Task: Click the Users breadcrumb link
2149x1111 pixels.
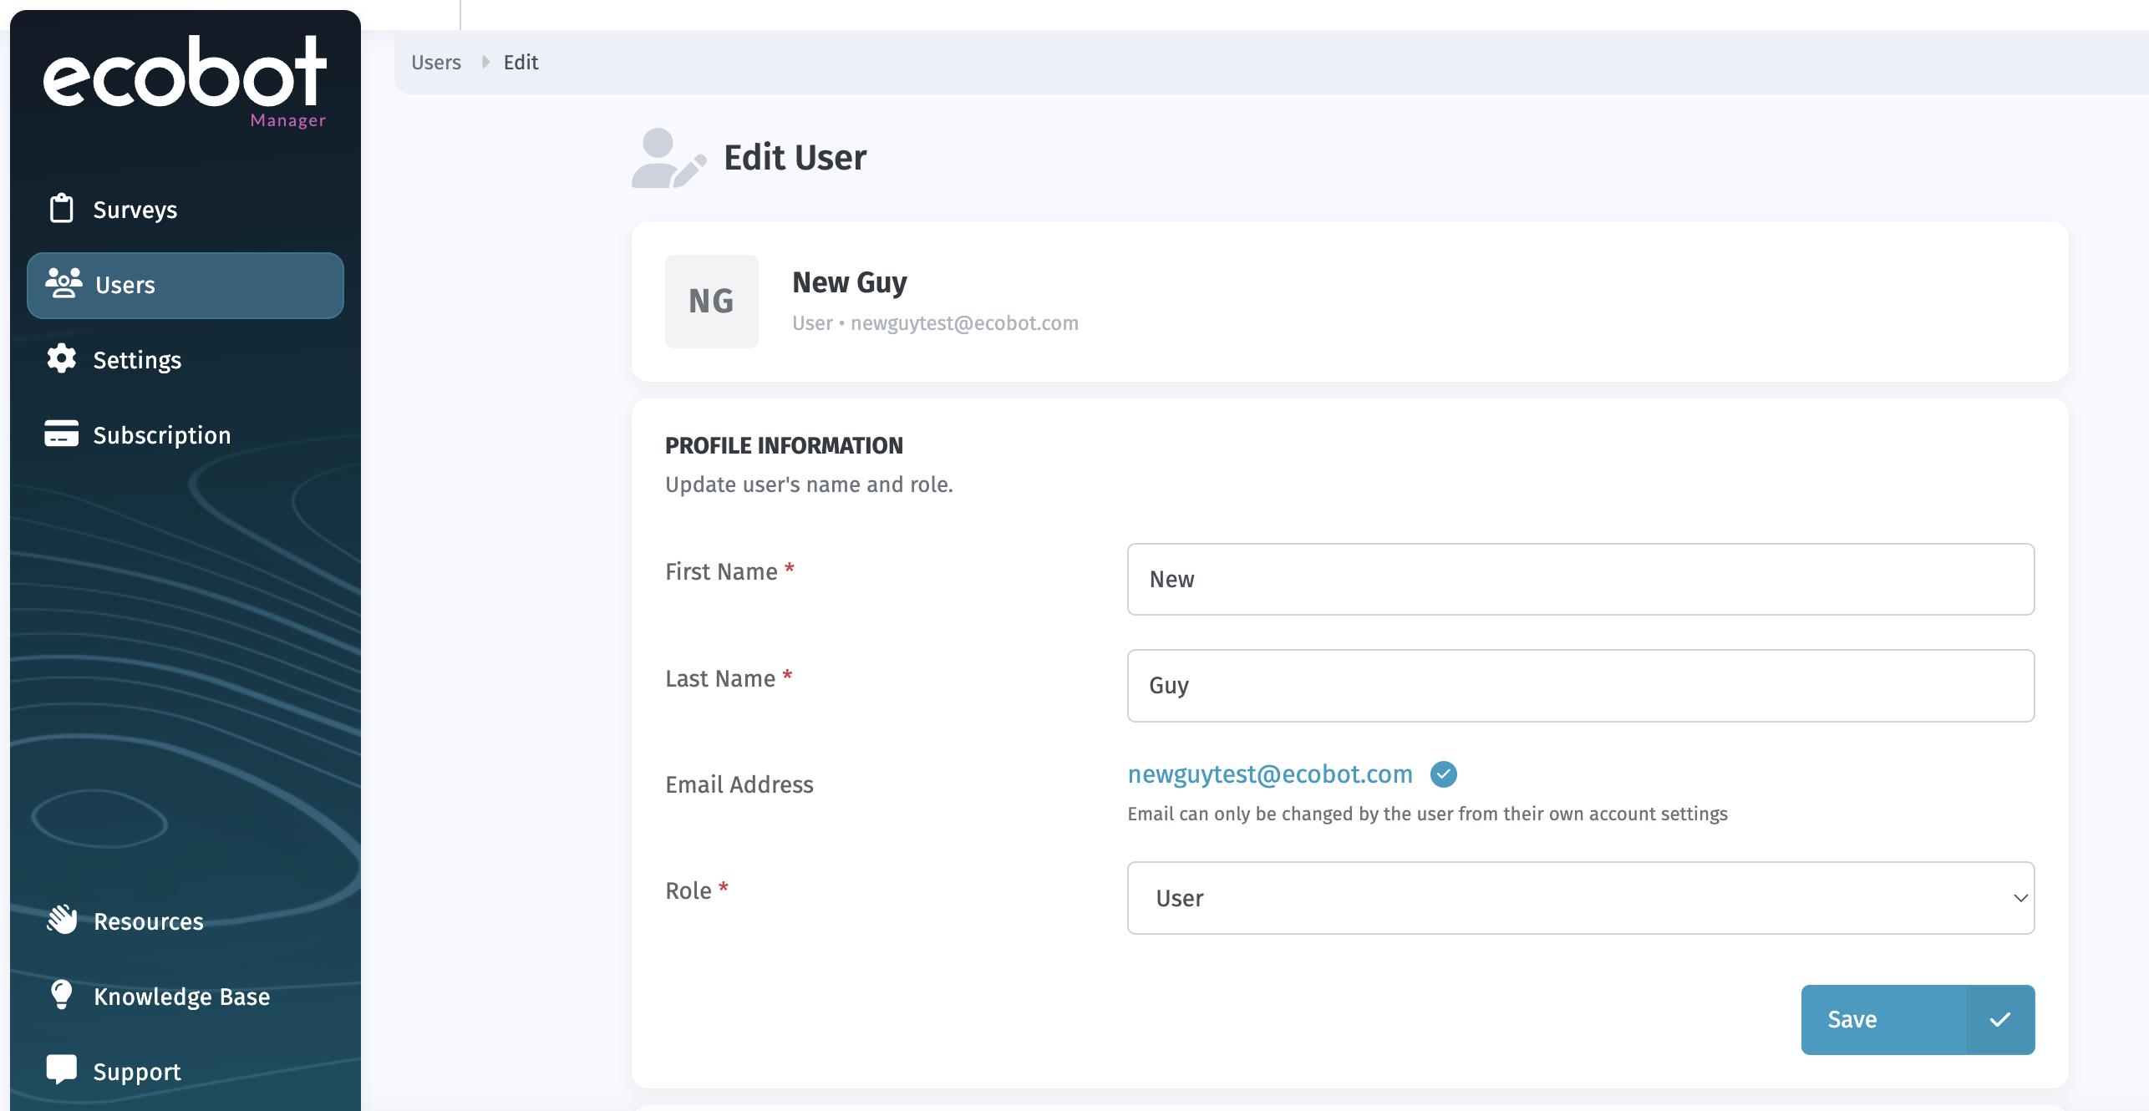Action: 435,63
